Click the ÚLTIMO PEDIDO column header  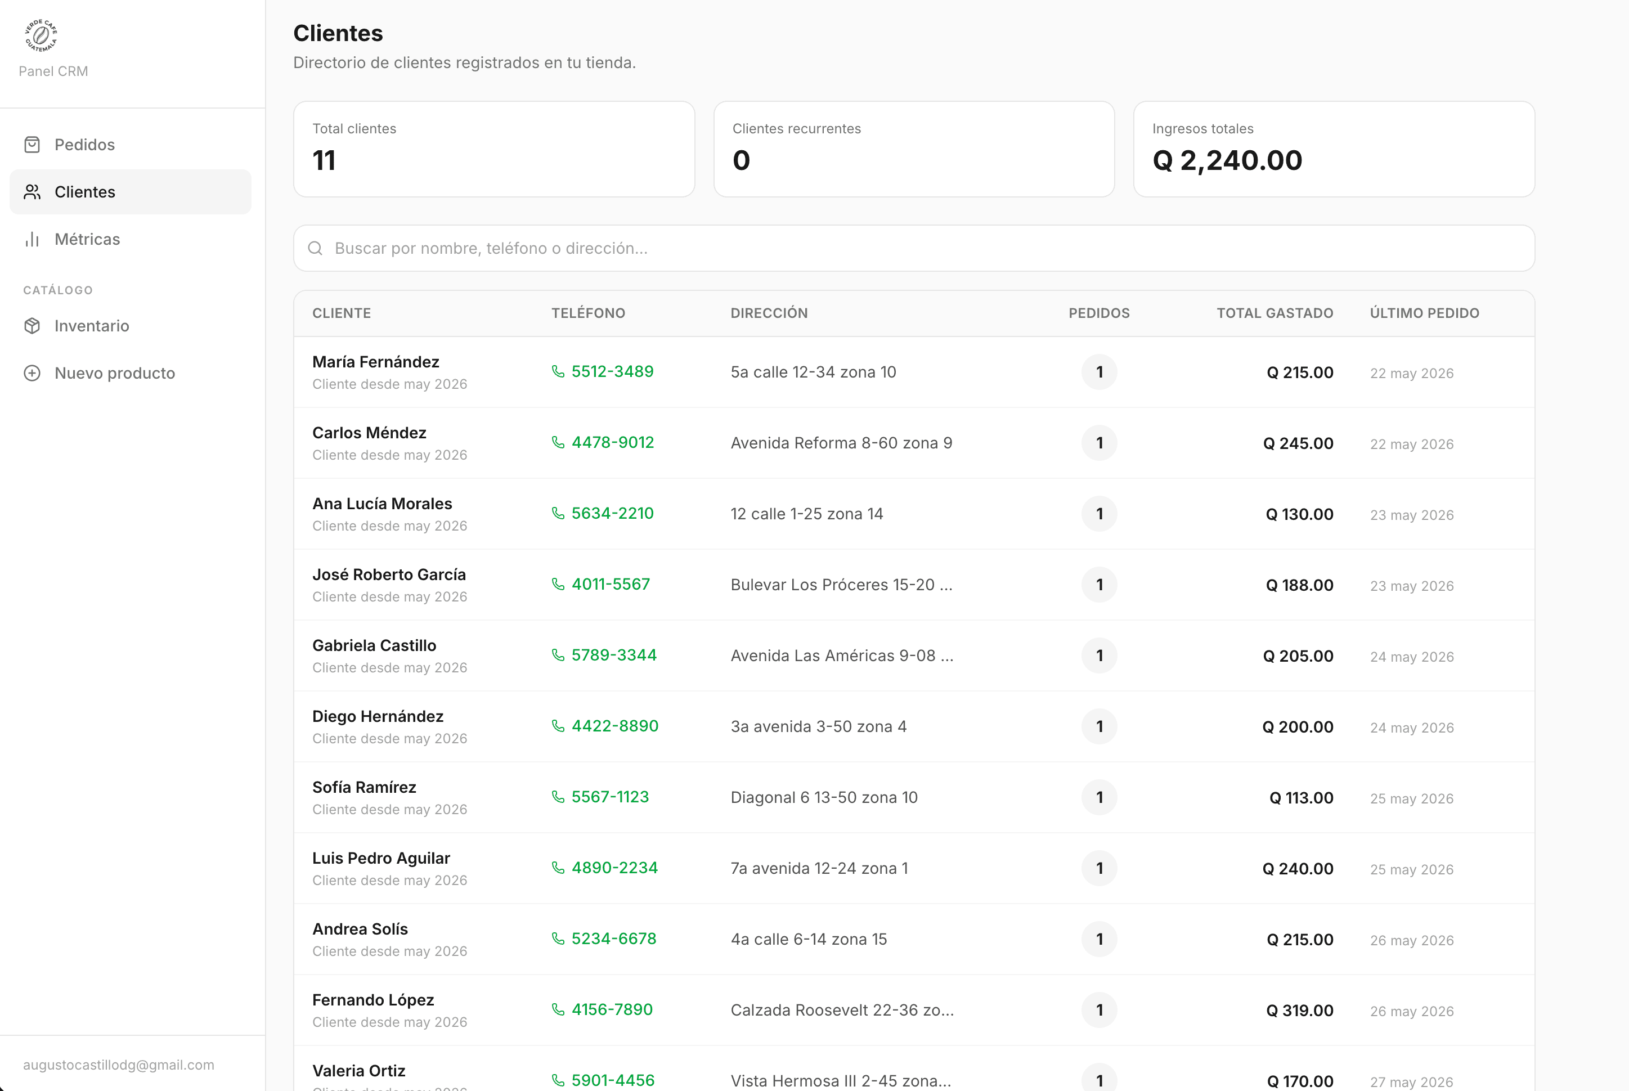(1424, 313)
